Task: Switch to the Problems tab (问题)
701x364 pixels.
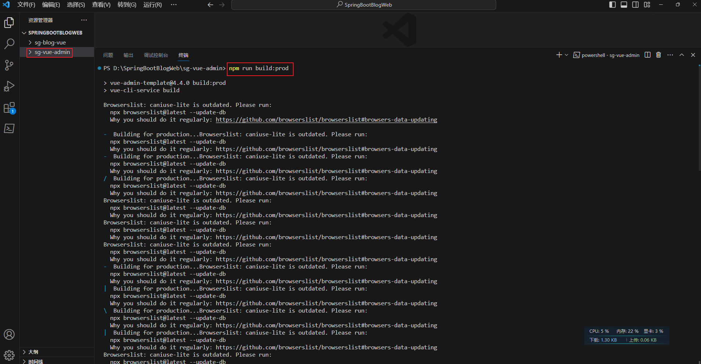Action: pos(108,55)
